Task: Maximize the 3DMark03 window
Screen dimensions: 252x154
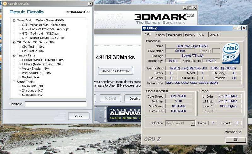Action: coord(190,8)
